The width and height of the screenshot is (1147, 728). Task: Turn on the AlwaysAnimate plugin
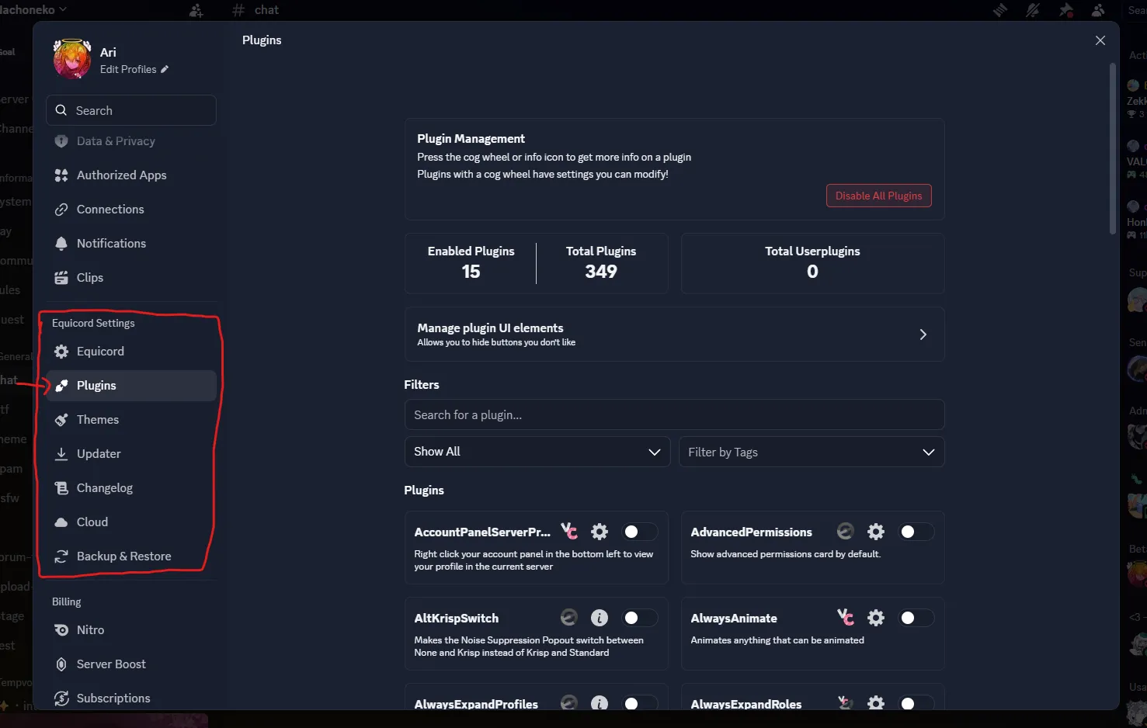(916, 618)
